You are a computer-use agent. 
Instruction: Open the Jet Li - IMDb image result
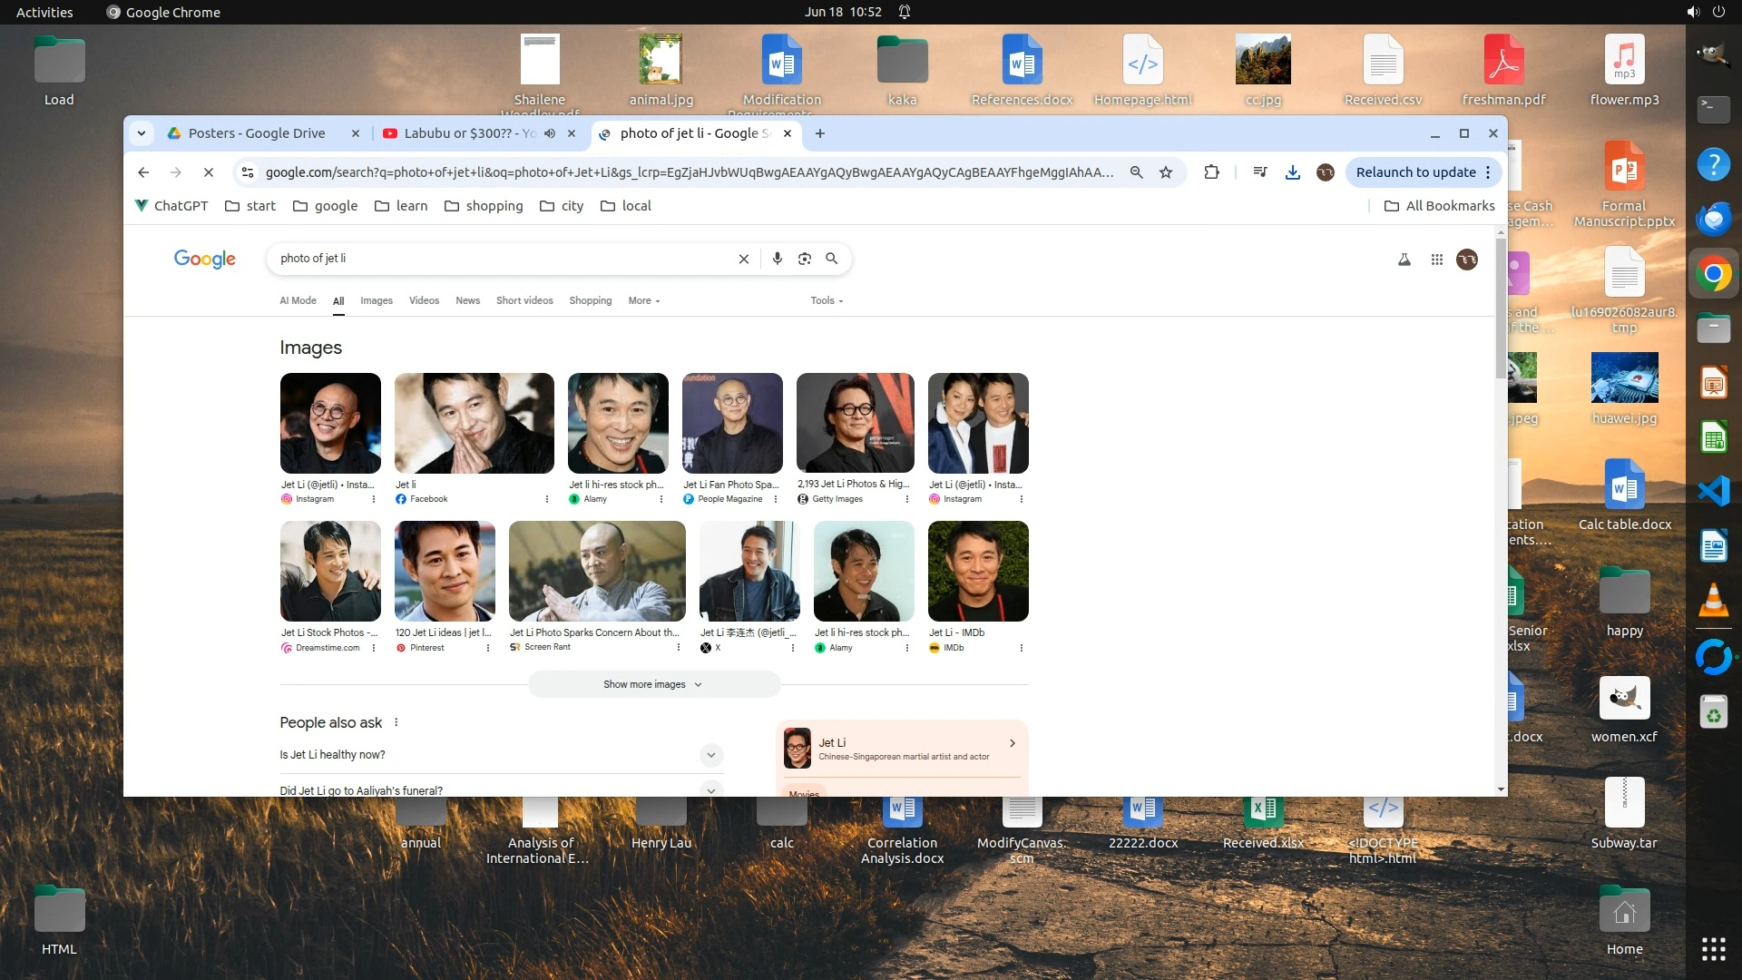click(x=977, y=572)
